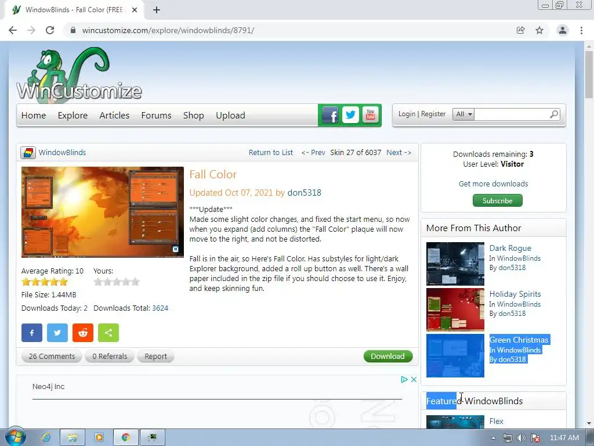This screenshot has height=446, width=594.
Task: Select the WindowBlinds - Fall Color browser tab
Action: (x=74, y=10)
